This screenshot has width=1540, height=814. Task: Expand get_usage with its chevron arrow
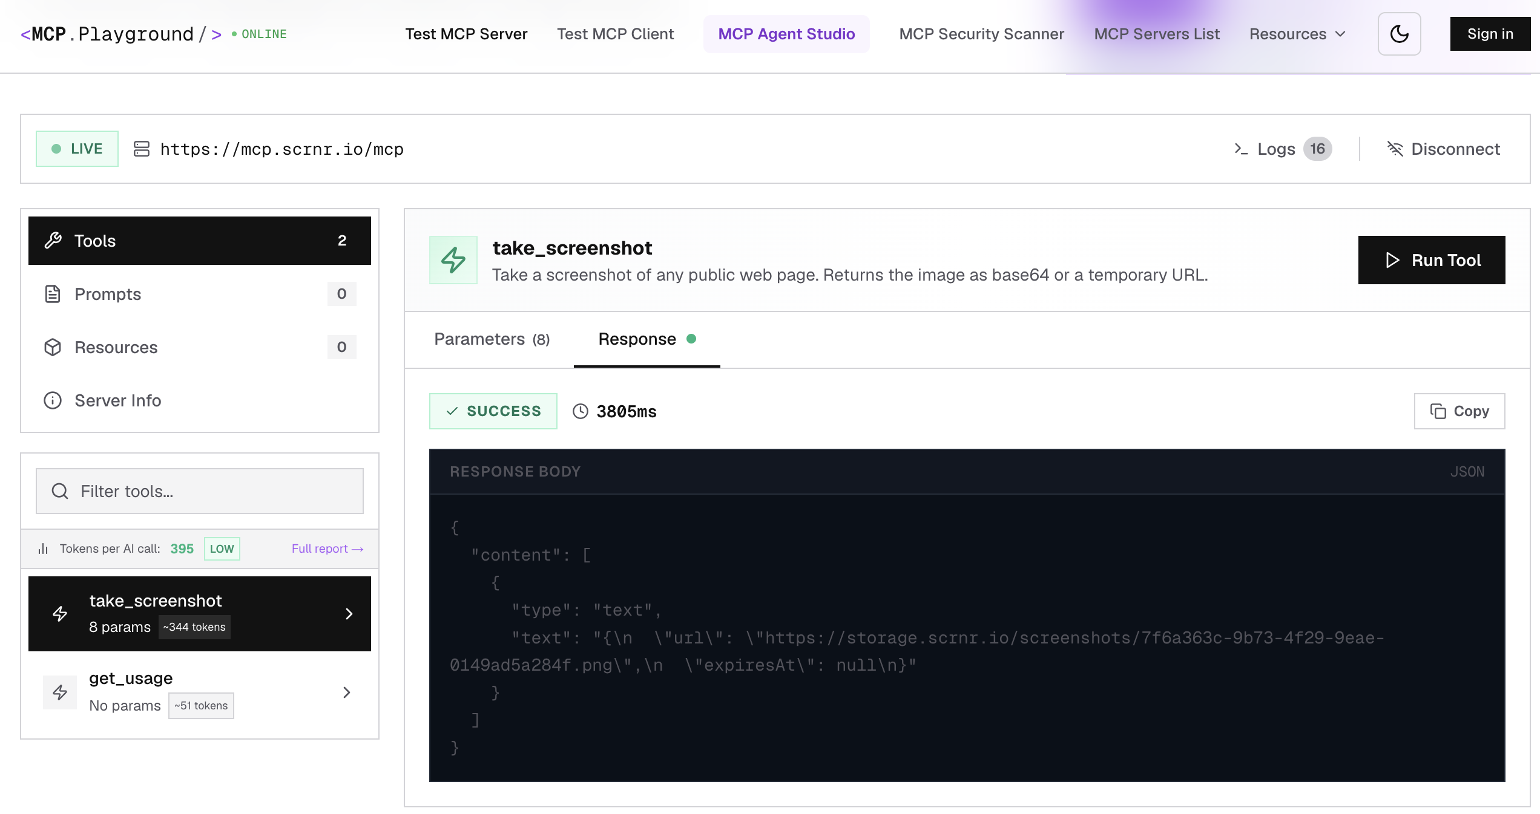(x=346, y=692)
